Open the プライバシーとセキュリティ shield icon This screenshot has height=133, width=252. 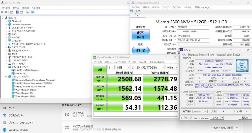5,123
